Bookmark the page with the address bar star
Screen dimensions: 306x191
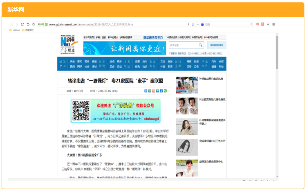(193, 24)
